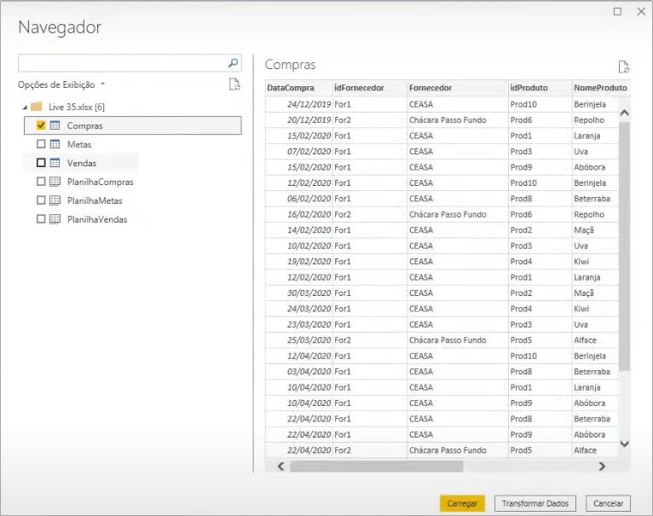Click the horizontal scrollbar left arrow

tap(281, 466)
